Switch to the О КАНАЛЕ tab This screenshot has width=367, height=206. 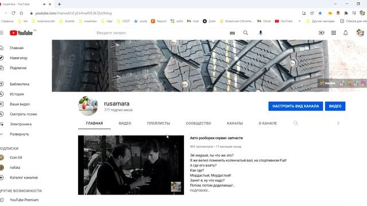click(268, 124)
